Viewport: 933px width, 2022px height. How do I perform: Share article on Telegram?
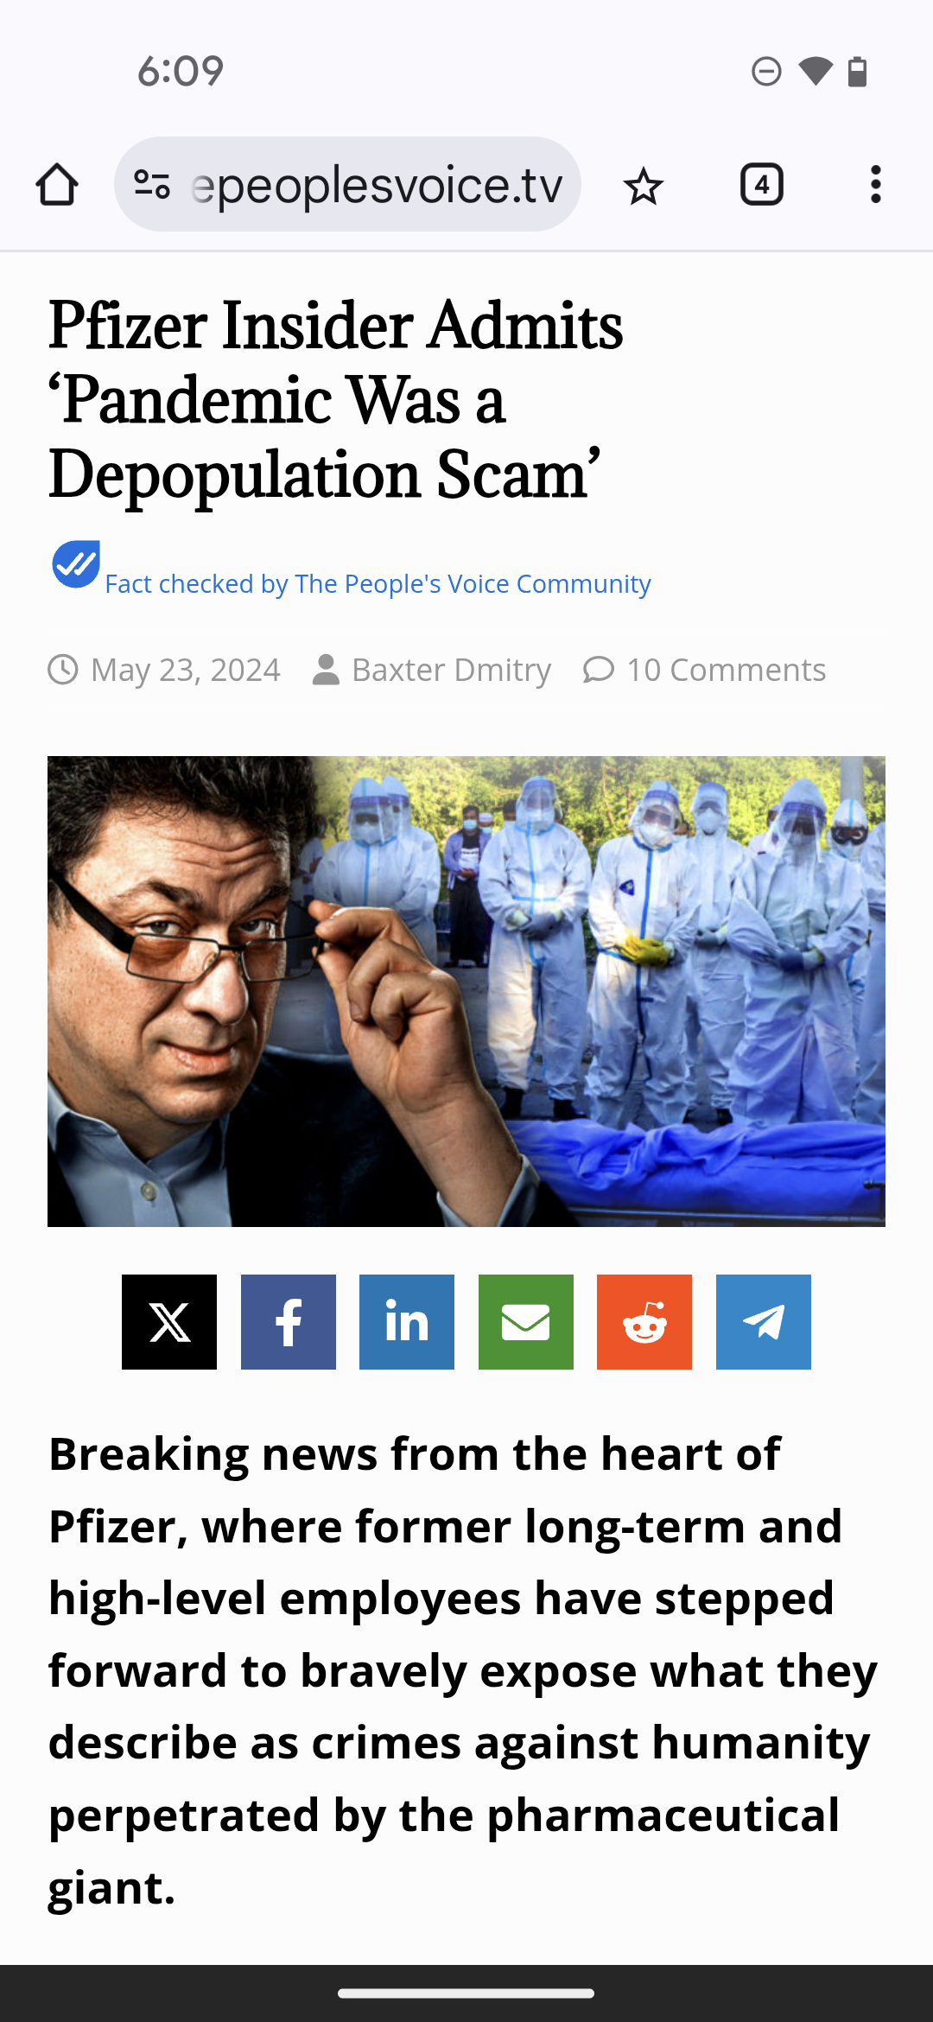(764, 1322)
